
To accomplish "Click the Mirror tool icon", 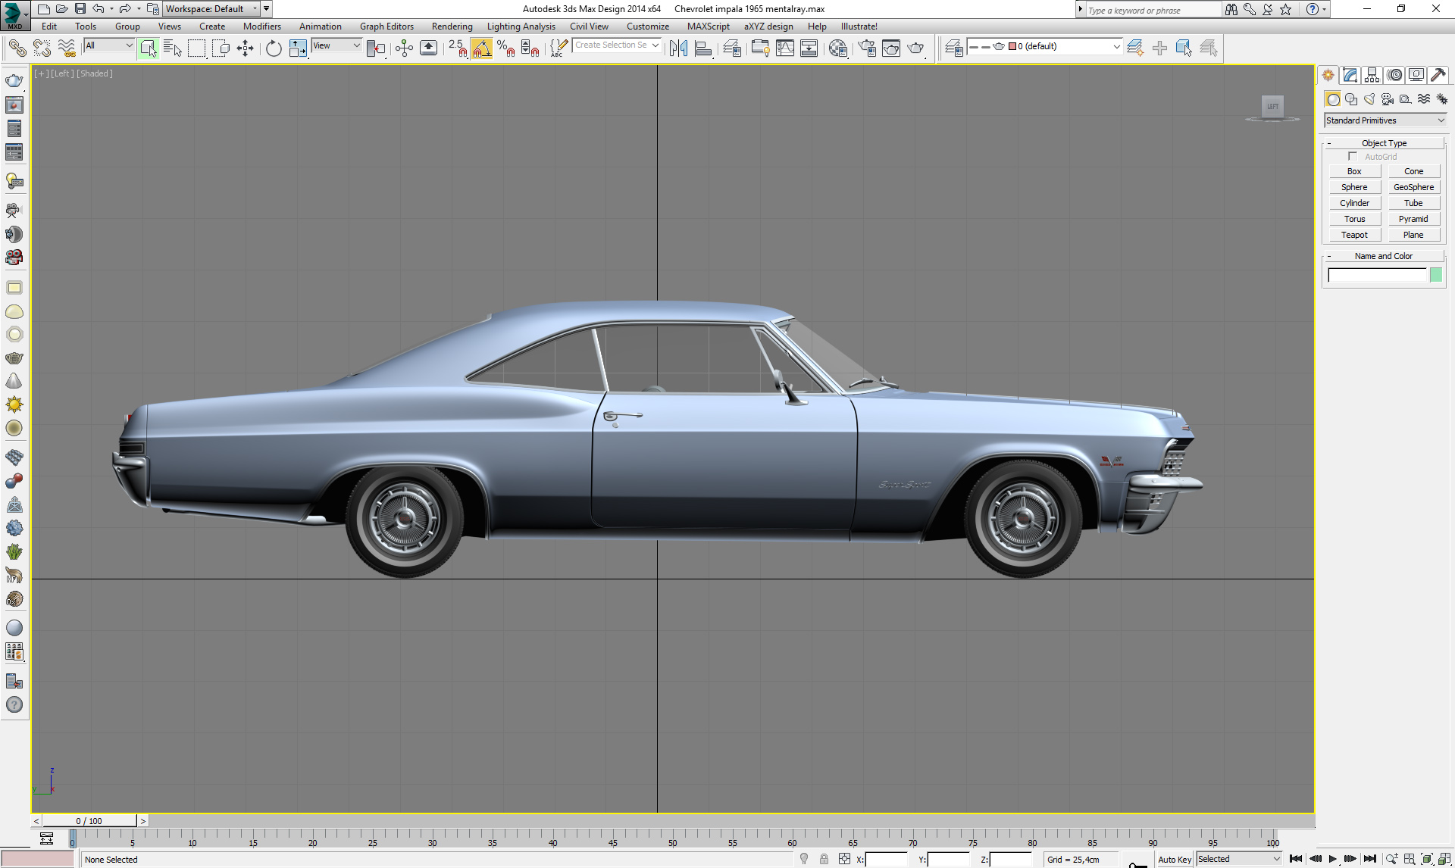I will pos(679,48).
